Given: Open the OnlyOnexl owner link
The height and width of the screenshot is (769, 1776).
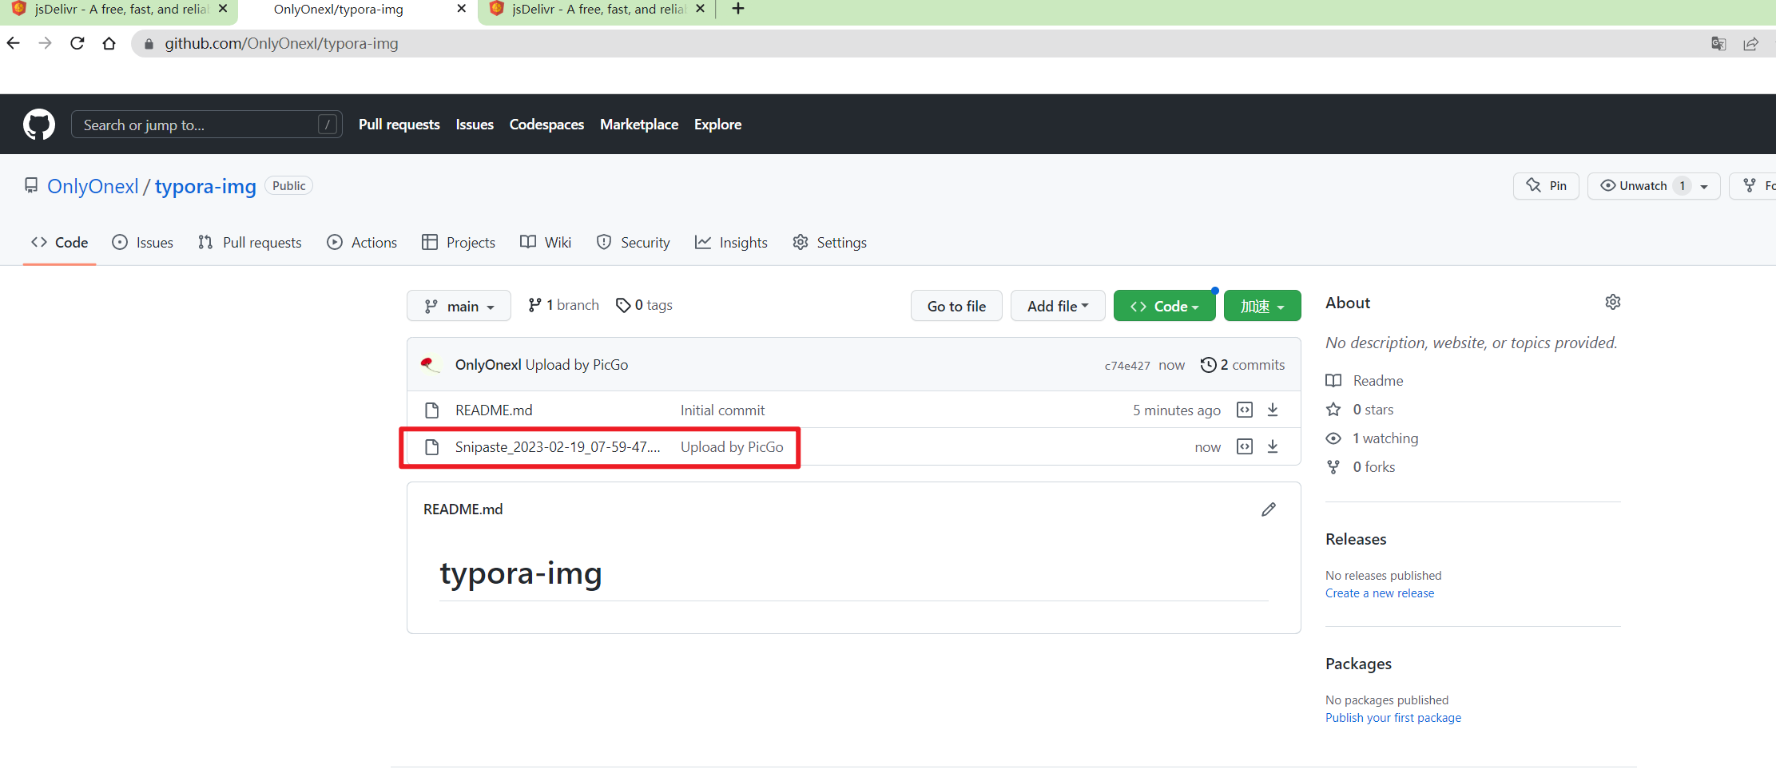Looking at the screenshot, I should click(93, 186).
